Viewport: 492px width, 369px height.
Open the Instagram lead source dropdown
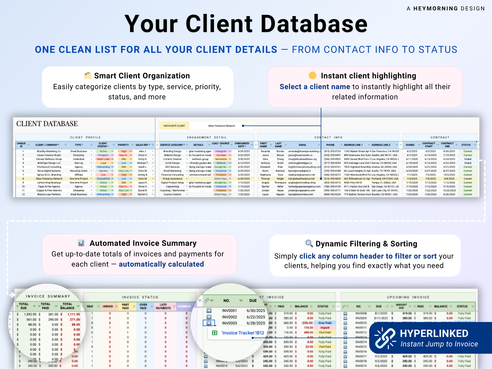[230, 151]
